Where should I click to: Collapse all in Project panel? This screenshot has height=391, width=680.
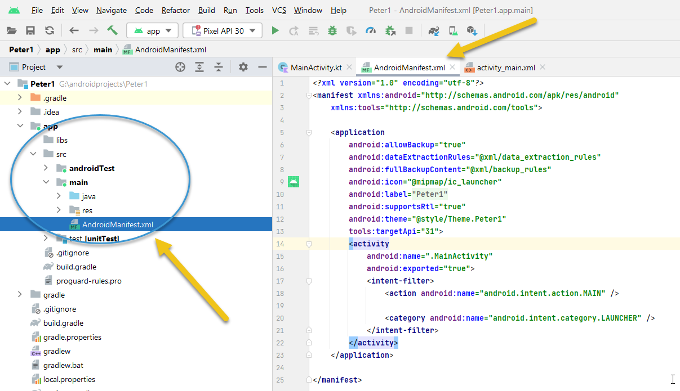pyautogui.click(x=219, y=67)
